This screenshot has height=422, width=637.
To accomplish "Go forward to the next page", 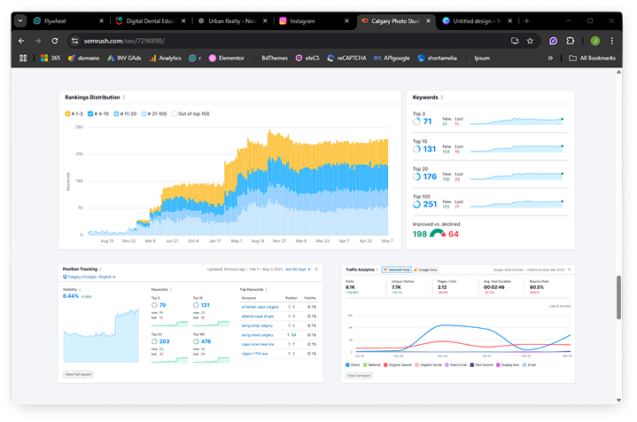I will pos(38,41).
